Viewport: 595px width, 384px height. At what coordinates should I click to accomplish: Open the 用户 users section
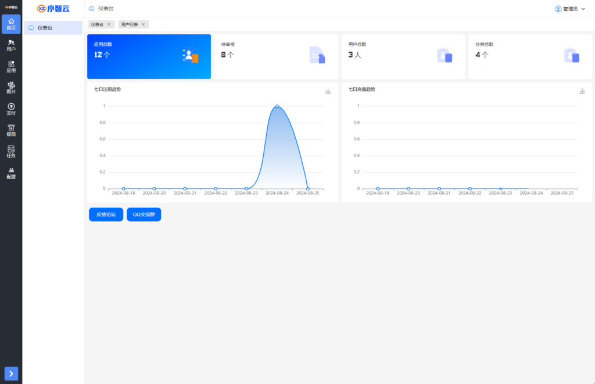pyautogui.click(x=11, y=45)
